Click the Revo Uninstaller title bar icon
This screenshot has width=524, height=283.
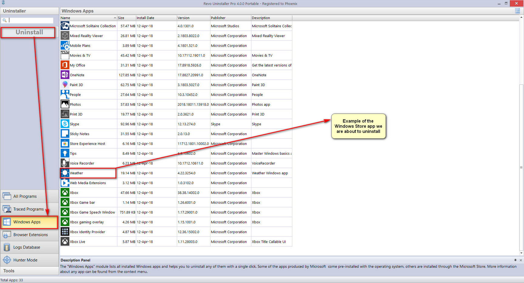click(x=3, y=3)
